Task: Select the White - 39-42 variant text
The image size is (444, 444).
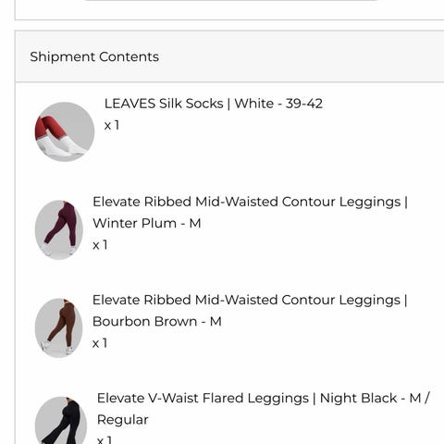Action: click(278, 104)
